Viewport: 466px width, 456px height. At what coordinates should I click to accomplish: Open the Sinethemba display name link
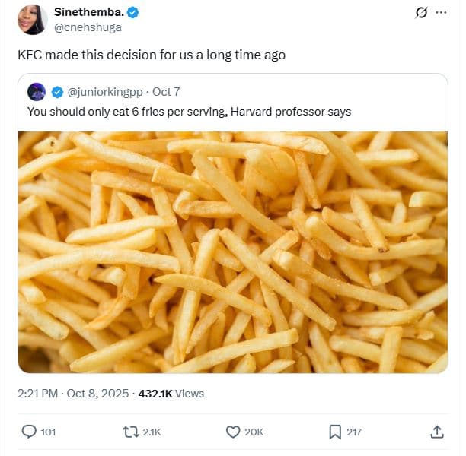(x=88, y=13)
